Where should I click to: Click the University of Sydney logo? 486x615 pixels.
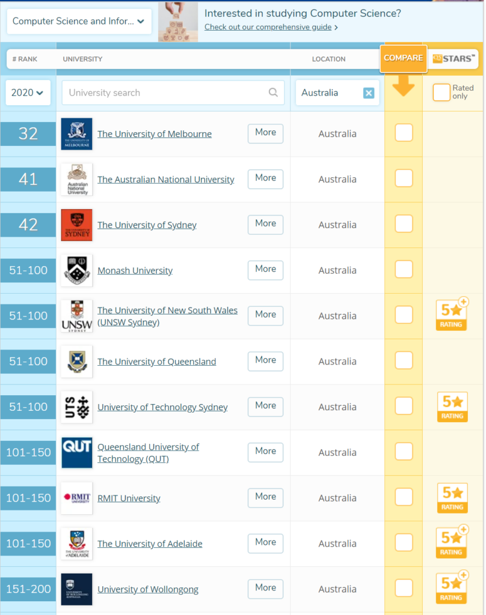(76, 225)
